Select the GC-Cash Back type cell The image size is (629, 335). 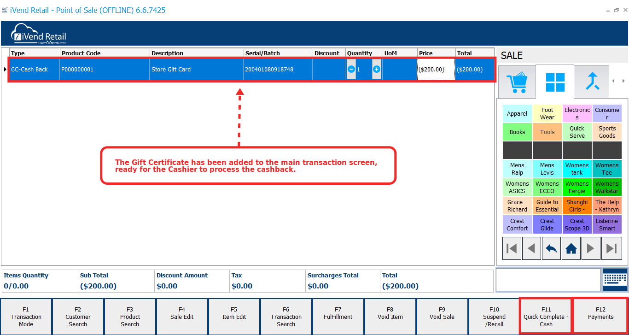coord(34,69)
